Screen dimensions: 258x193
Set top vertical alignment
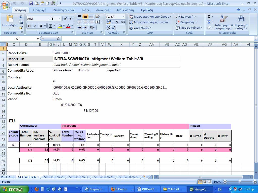point(79,16)
